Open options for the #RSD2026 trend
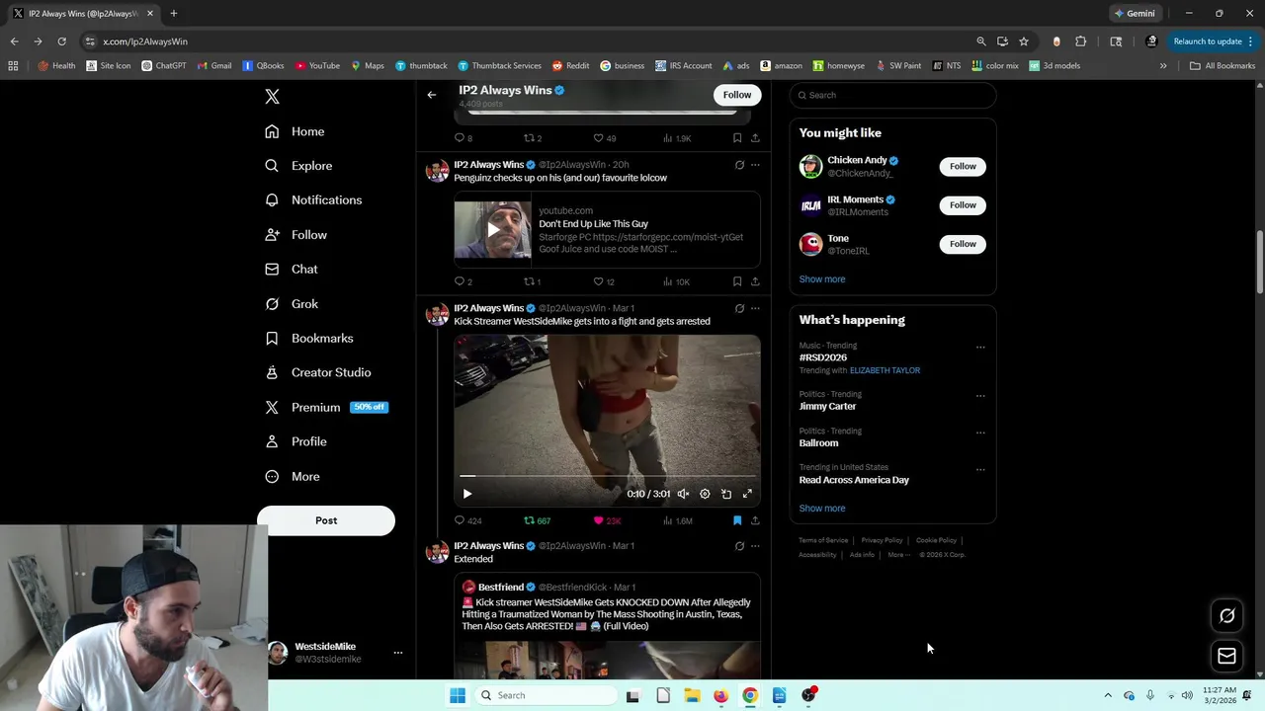1265x711 pixels. pos(980,348)
